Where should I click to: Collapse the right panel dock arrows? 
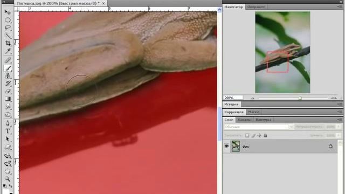tap(341, 2)
